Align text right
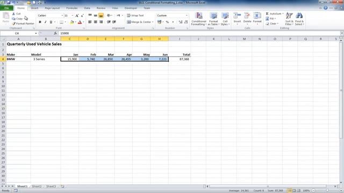The width and height of the screenshot is (344, 193). point(101,22)
